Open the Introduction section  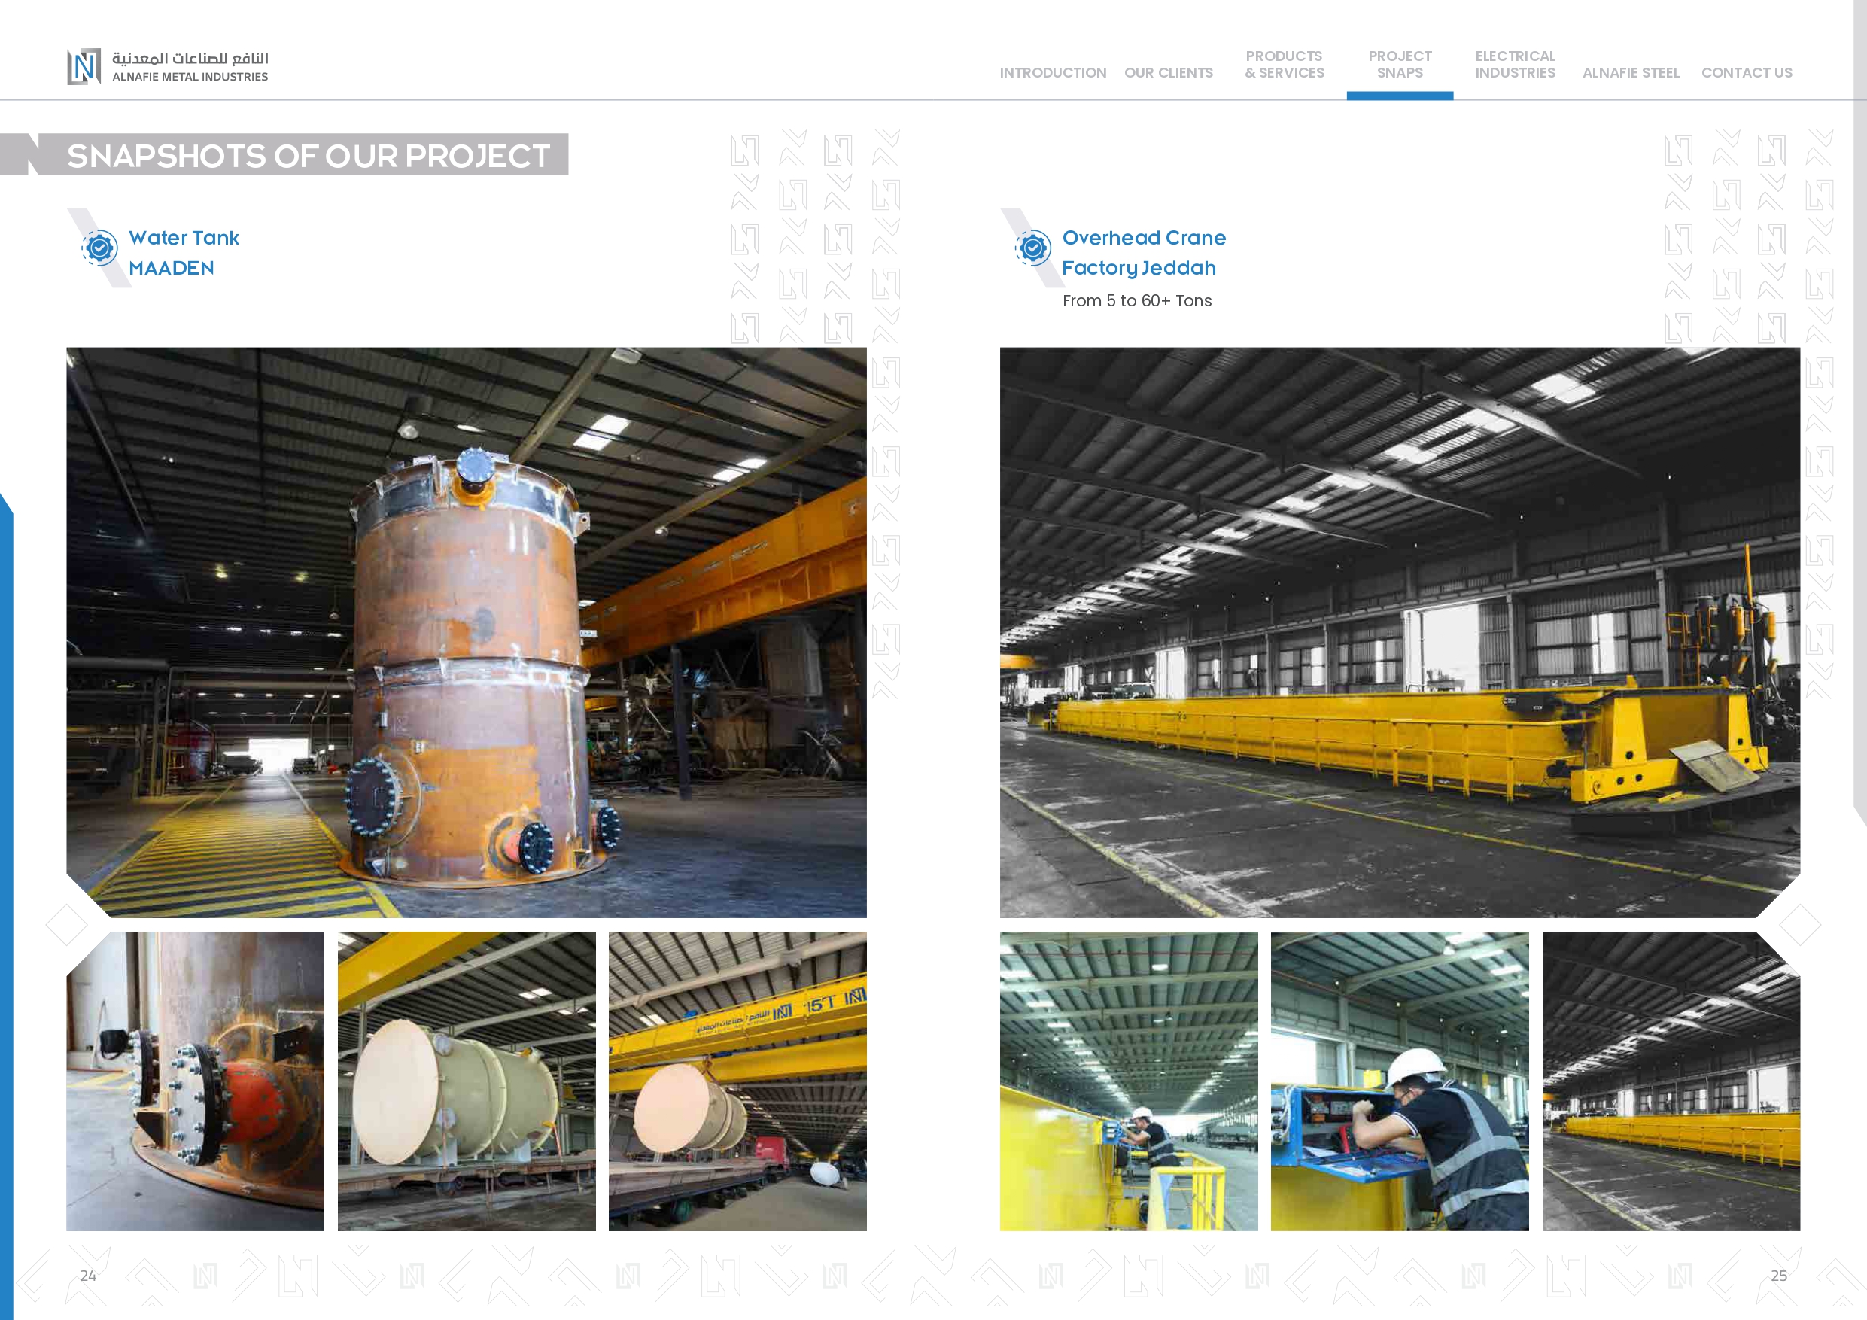(1052, 72)
